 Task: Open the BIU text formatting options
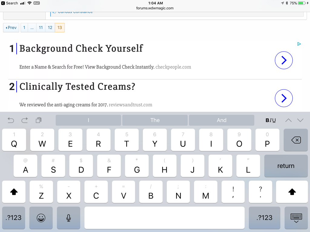coord(271,120)
